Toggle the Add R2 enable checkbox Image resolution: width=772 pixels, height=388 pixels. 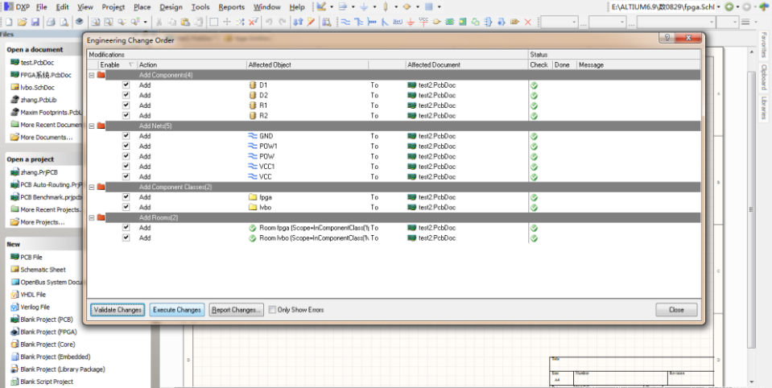(126, 115)
